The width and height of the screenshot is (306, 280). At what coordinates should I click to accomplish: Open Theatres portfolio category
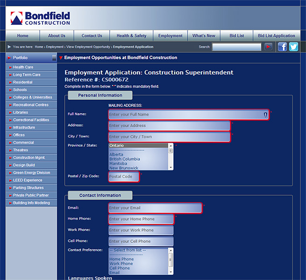31,150
